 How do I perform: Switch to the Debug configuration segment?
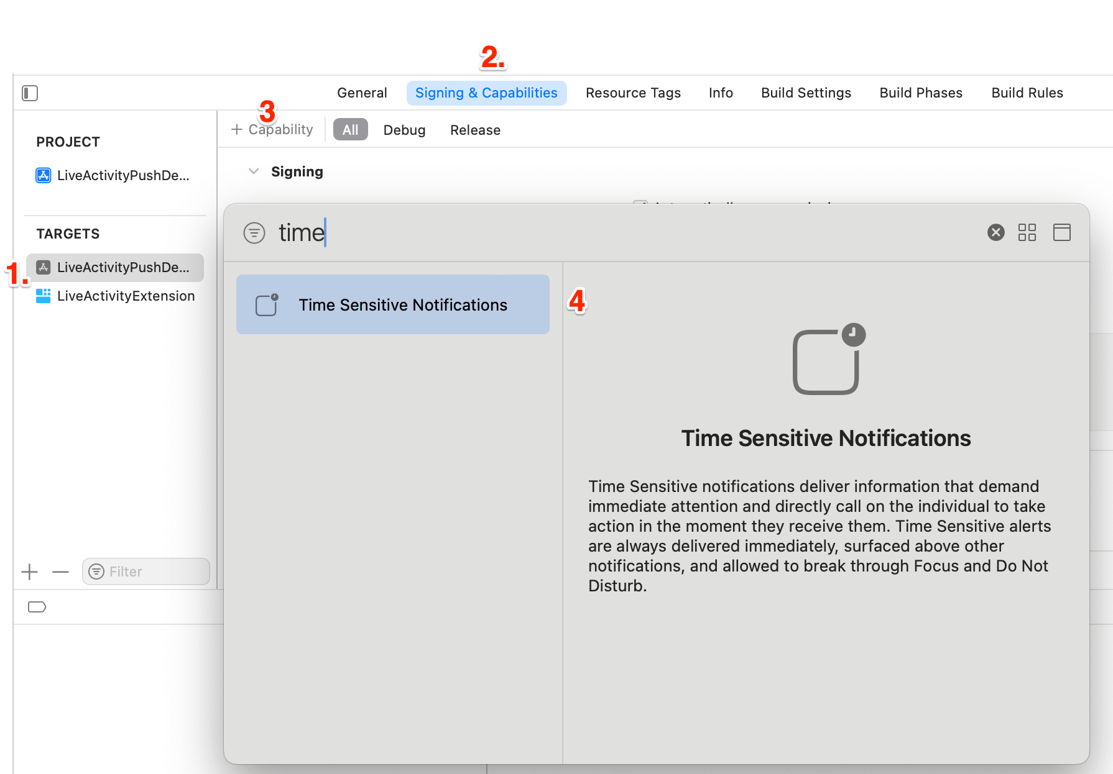coord(404,130)
